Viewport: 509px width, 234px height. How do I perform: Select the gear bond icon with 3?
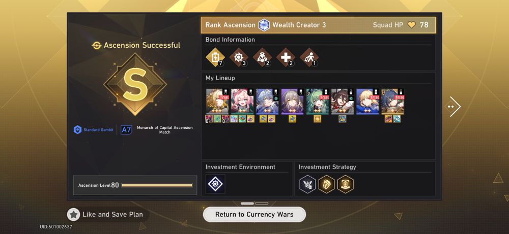point(239,57)
